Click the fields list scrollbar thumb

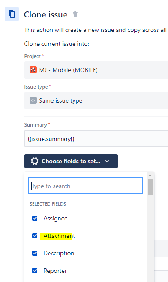151,187
